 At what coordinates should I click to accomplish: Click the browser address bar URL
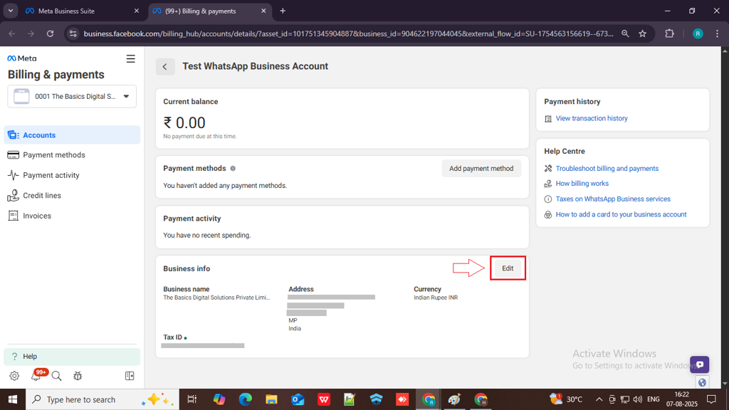[x=349, y=33]
